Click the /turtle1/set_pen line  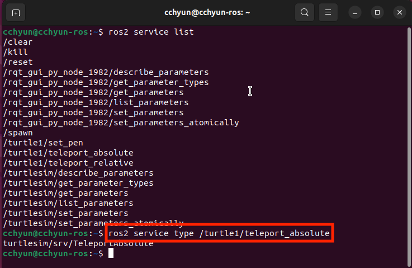(x=43, y=143)
